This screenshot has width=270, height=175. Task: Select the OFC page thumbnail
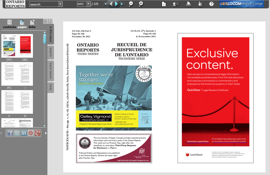(9, 46)
